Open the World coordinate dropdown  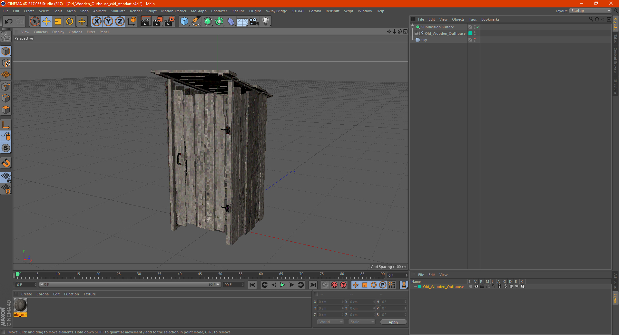[x=330, y=322]
